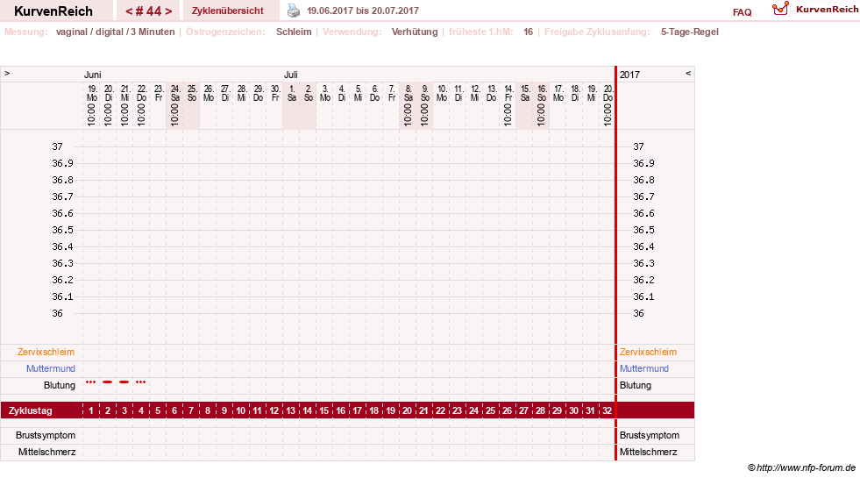The image size is (860, 478).
Task: Click the 24. Sa June date column header
Action: click(175, 105)
